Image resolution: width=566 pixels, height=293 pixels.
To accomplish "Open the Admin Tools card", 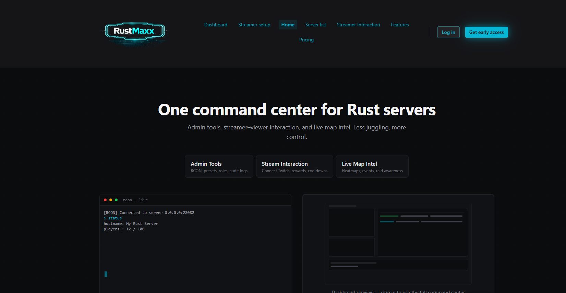I will pyautogui.click(x=219, y=166).
